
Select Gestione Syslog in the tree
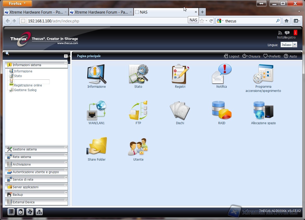[25, 90]
